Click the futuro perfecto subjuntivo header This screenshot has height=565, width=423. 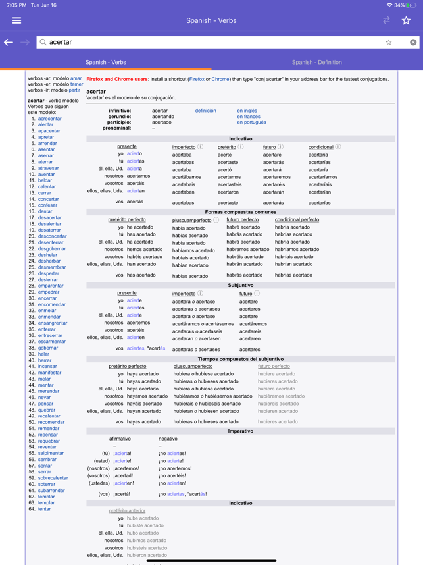274,366
